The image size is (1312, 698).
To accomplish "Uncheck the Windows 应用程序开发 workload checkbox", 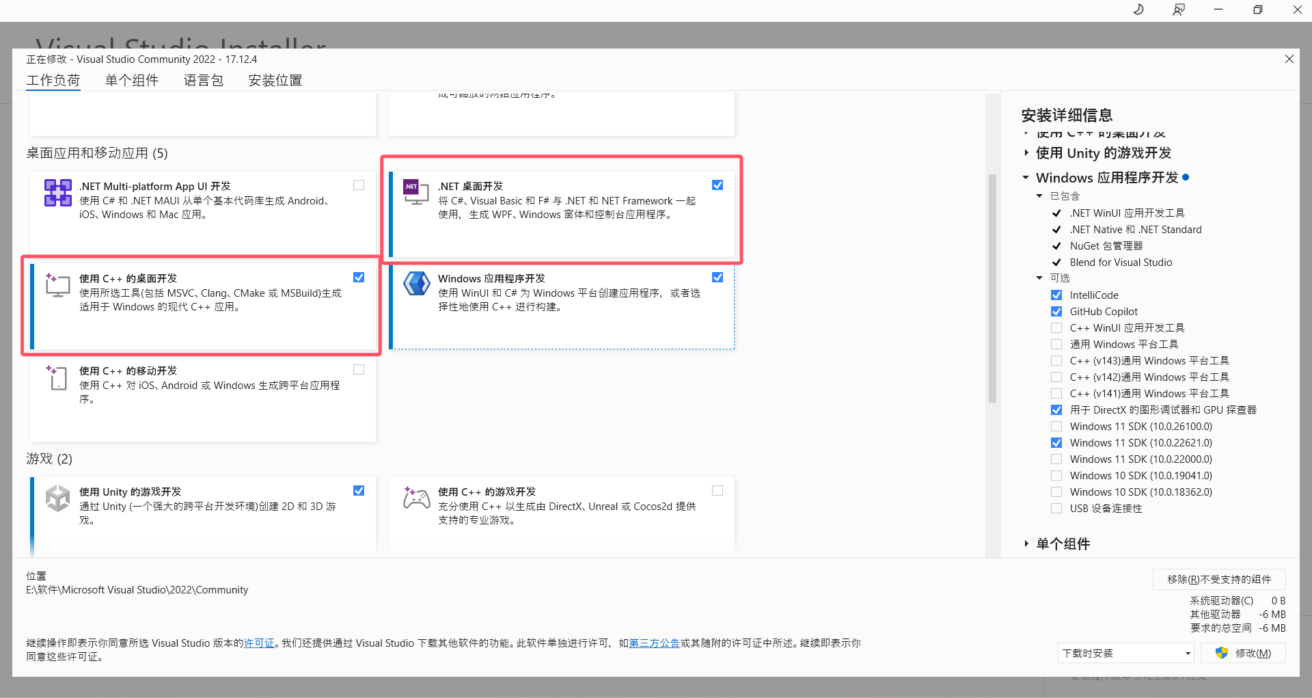I will [x=717, y=278].
